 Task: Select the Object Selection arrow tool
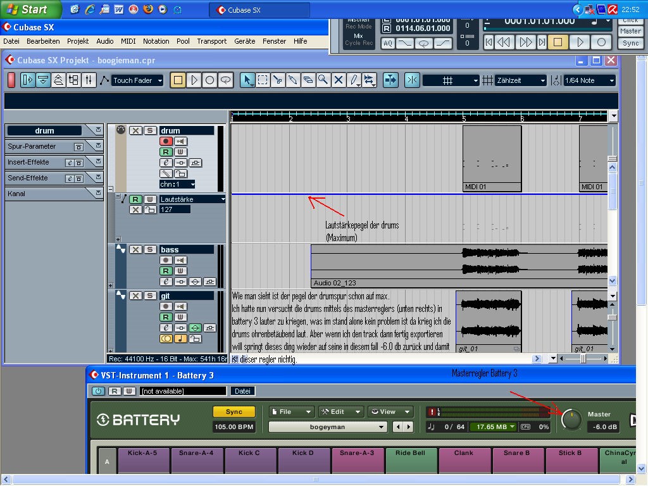point(247,80)
